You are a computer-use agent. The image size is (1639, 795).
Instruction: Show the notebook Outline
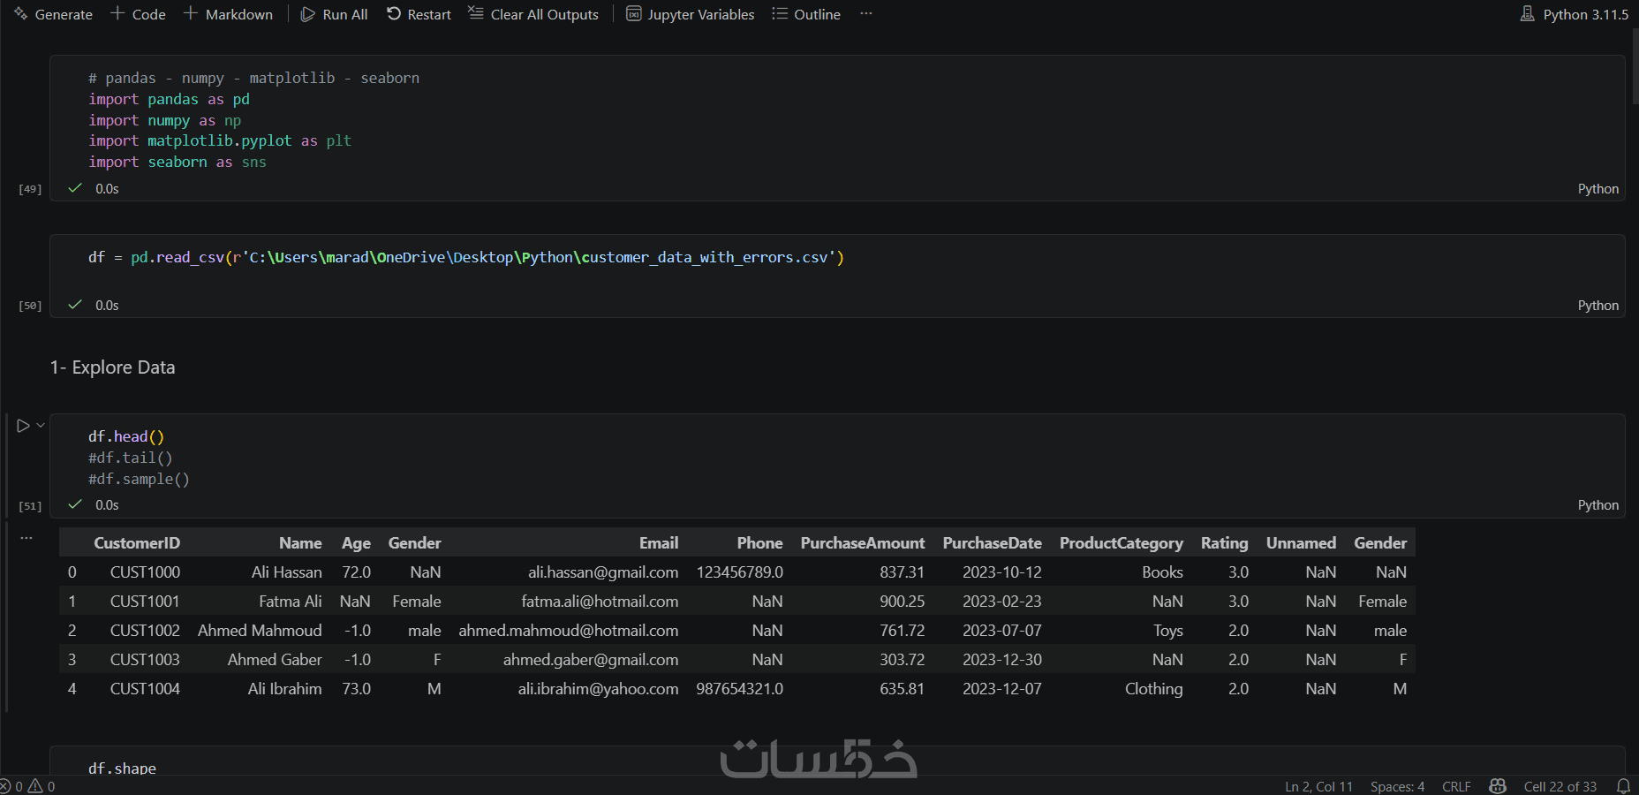click(806, 14)
